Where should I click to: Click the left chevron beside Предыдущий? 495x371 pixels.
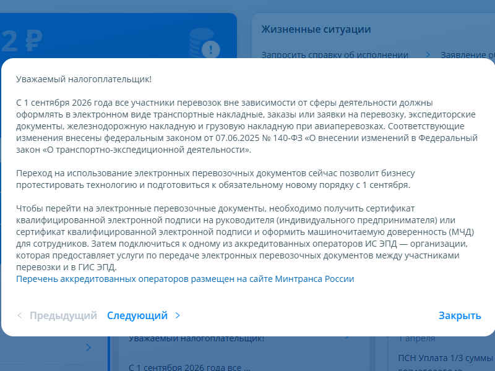[x=20, y=315]
